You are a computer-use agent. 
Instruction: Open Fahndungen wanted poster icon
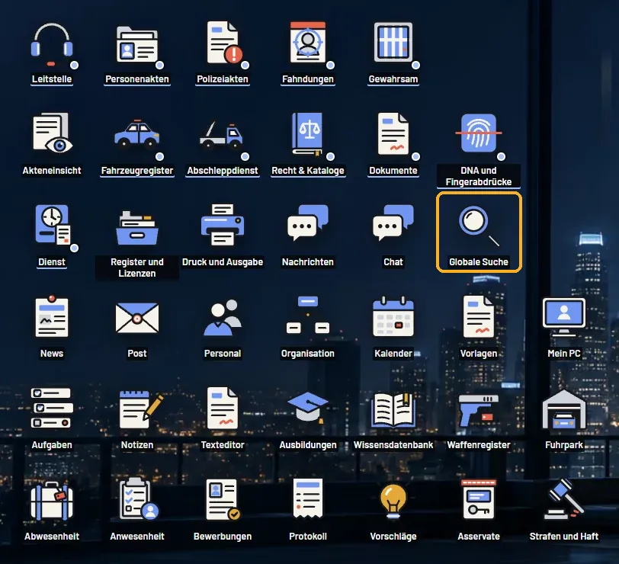(308, 43)
